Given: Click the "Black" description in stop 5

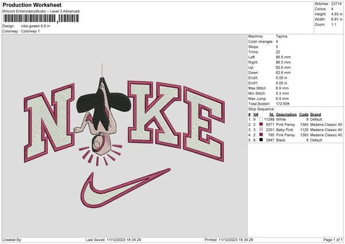Looking at the screenshot, I should tap(281, 140).
